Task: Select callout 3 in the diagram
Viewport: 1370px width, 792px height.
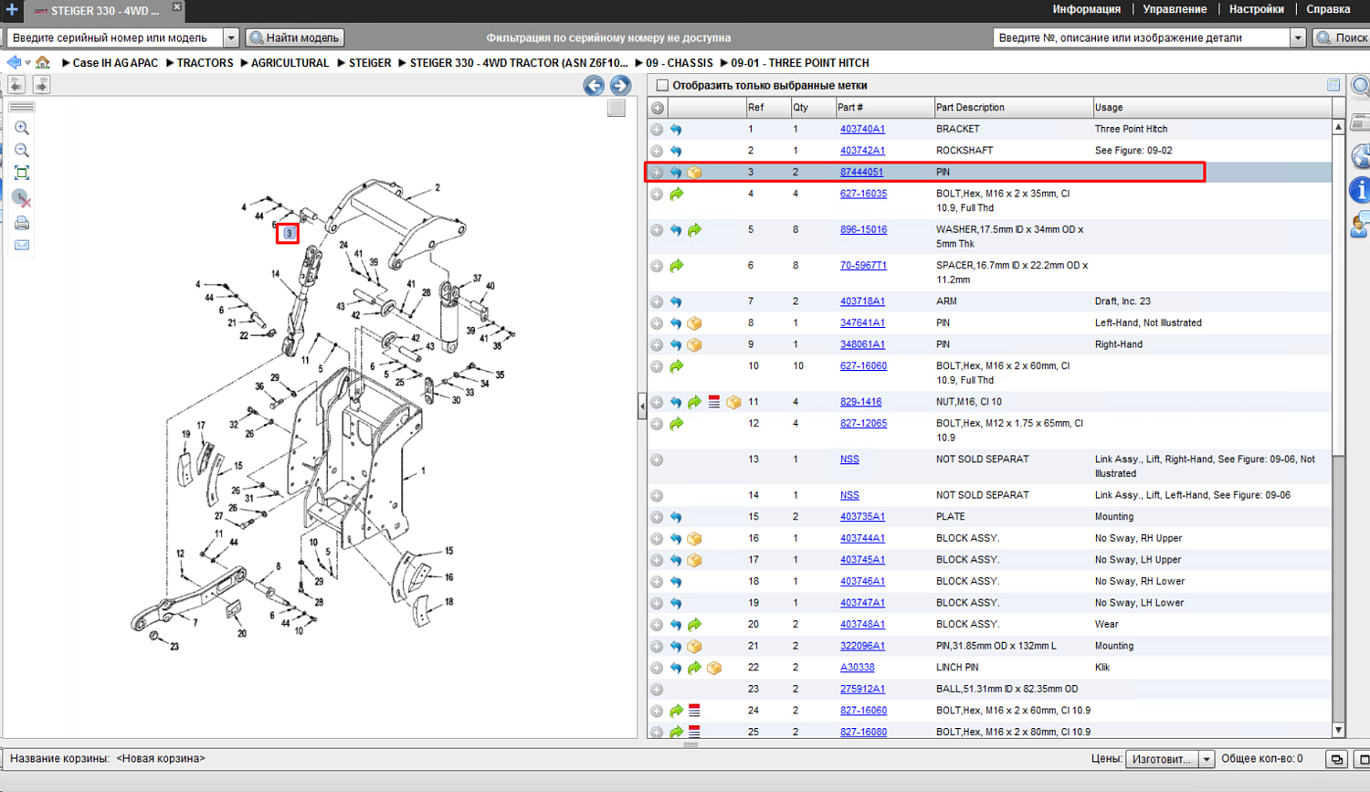Action: [289, 234]
